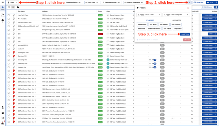Select the Site Forecast filter chip
219x126 pixels.
tap(176, 24)
